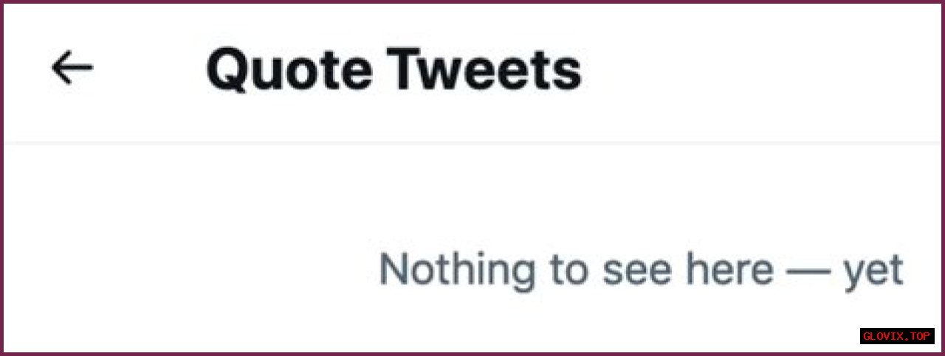Click the divider line below the header

click(472, 142)
